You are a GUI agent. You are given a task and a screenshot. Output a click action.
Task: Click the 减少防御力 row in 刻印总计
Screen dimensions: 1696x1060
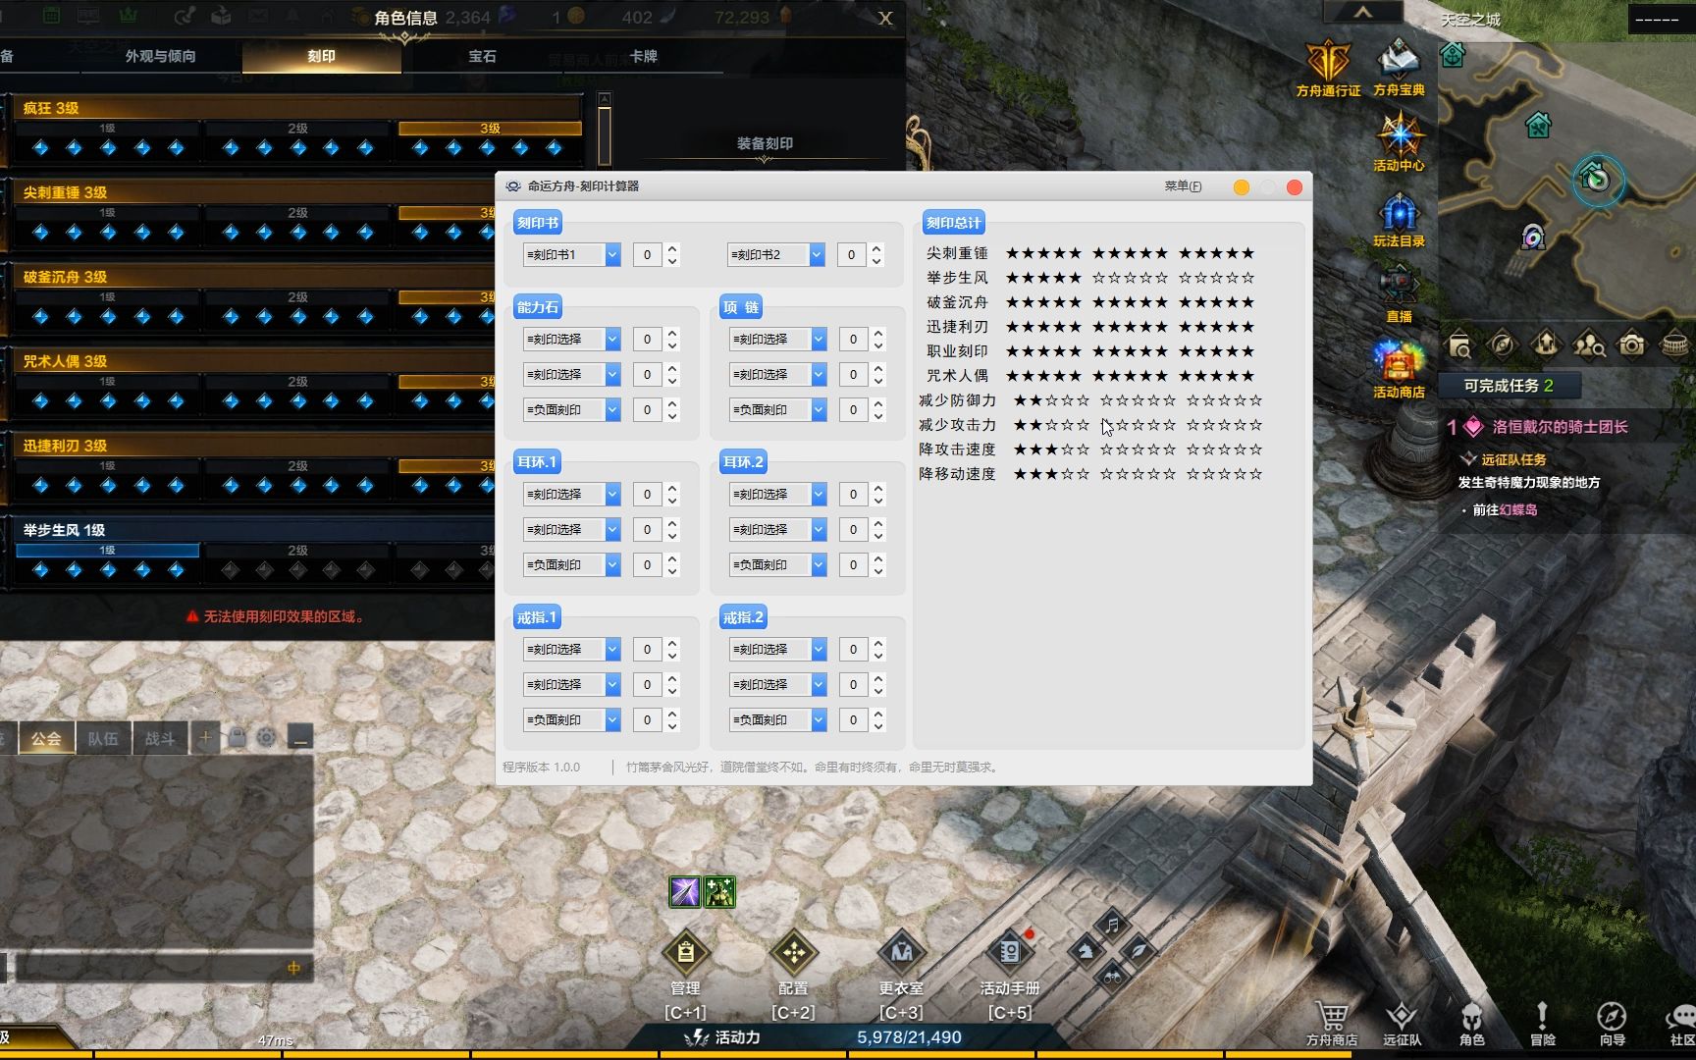(1090, 400)
